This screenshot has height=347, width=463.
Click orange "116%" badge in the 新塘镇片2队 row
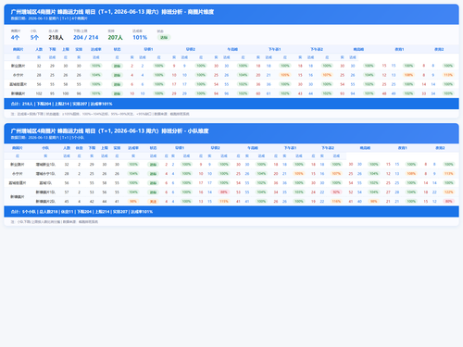point(336,202)
